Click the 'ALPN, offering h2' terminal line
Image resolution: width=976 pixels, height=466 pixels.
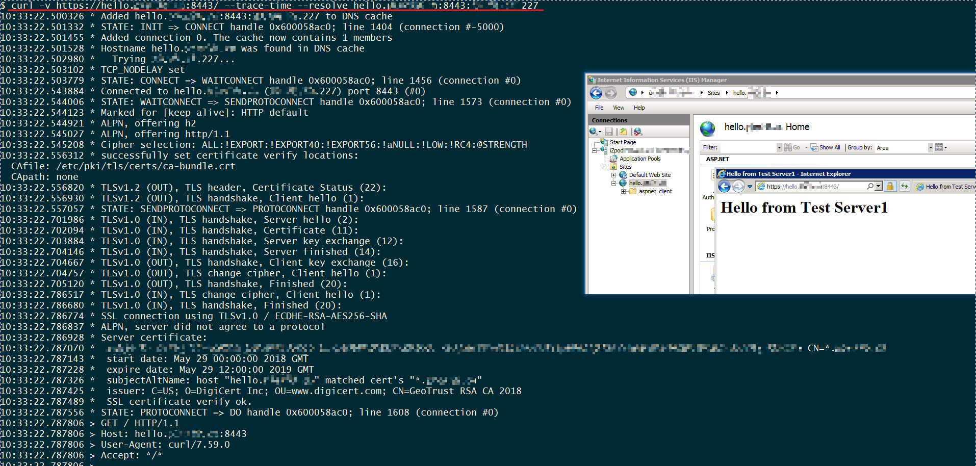coord(148,123)
